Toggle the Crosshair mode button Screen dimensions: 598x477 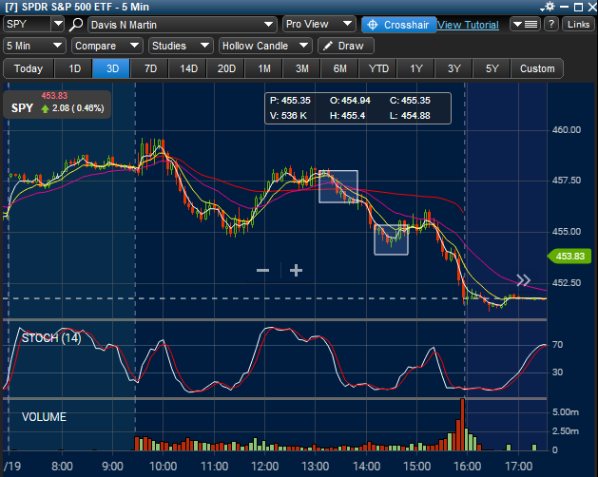click(399, 25)
